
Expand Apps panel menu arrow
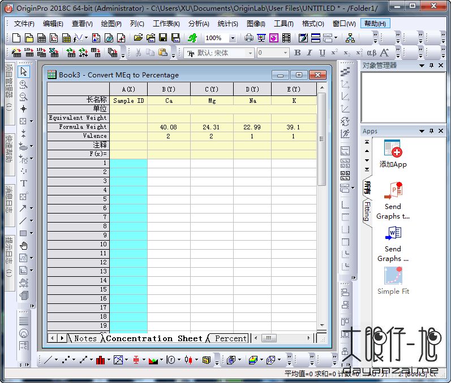(x=422, y=131)
